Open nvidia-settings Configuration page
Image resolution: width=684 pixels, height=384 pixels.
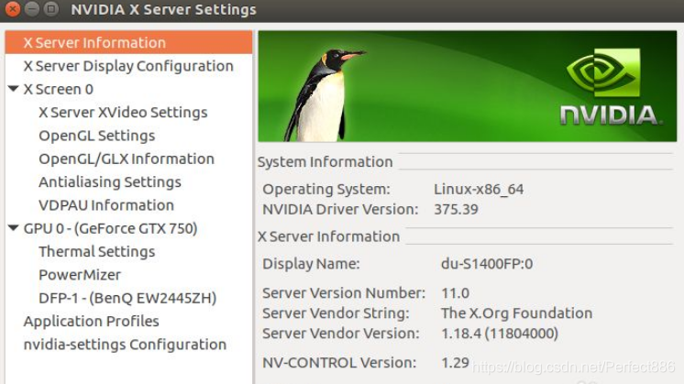(x=125, y=345)
